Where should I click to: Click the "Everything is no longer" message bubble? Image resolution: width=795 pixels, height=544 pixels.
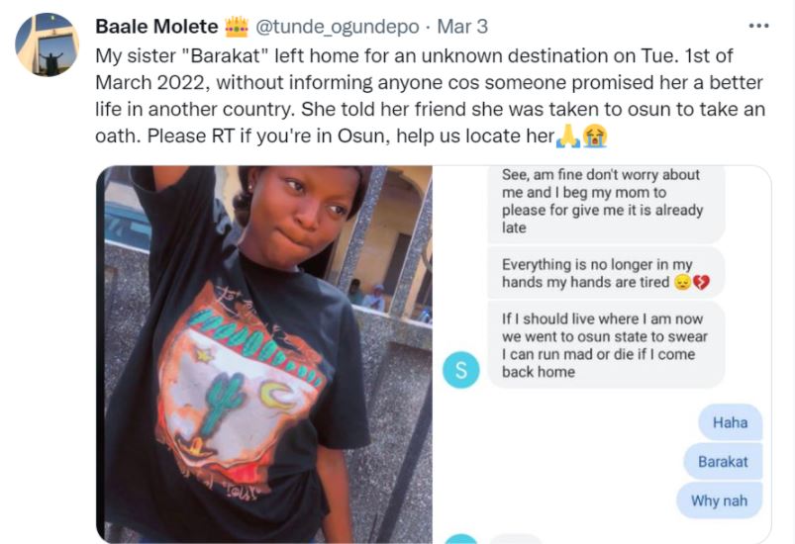(606, 274)
